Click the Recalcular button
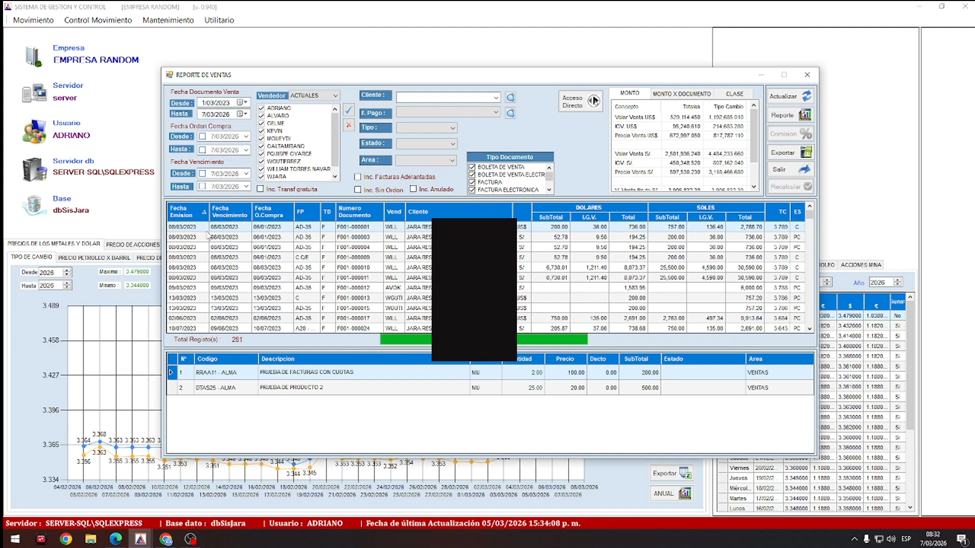975x548 pixels. 790,187
